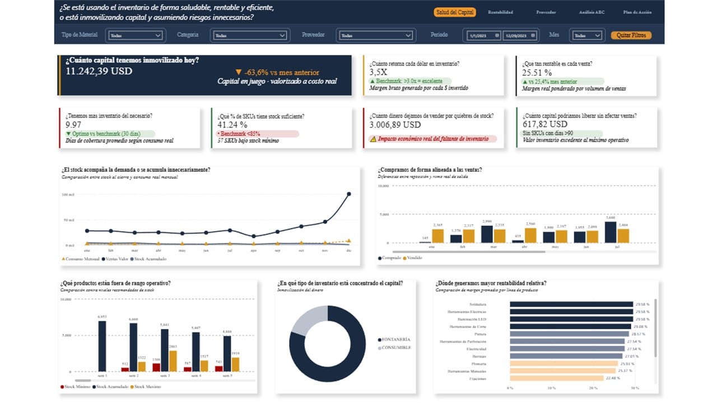Click the -63,6% vs mes anterior indicator
The image size is (717, 403).
pos(277,72)
